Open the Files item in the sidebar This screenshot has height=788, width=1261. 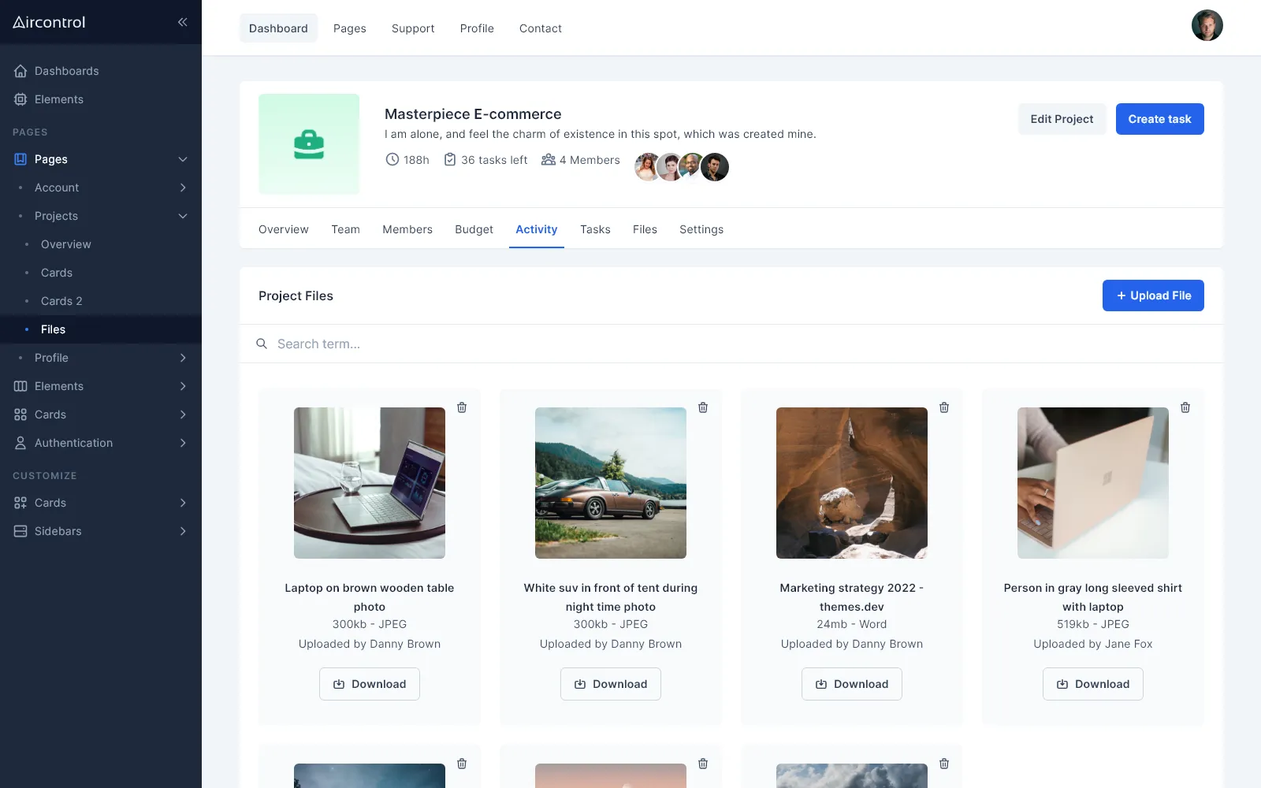pyautogui.click(x=101, y=329)
